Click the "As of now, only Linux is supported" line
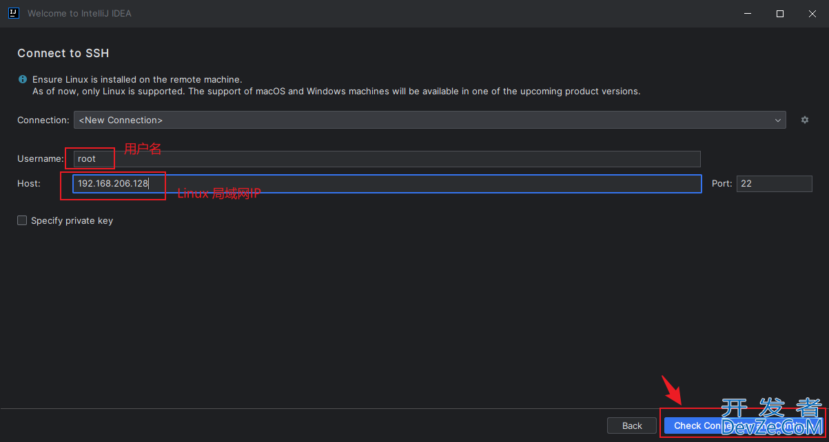 click(x=336, y=91)
